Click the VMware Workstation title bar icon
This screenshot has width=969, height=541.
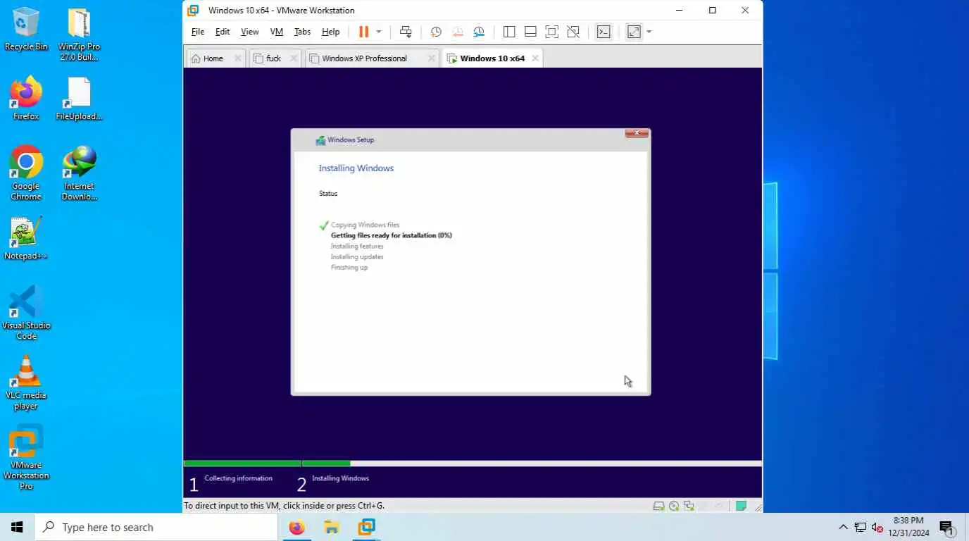tap(193, 11)
